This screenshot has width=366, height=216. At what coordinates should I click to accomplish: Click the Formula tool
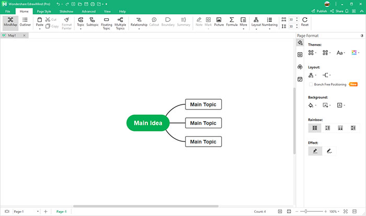tap(232, 21)
